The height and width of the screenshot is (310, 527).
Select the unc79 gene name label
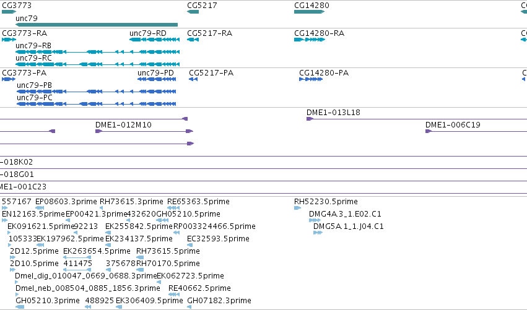(x=27, y=19)
